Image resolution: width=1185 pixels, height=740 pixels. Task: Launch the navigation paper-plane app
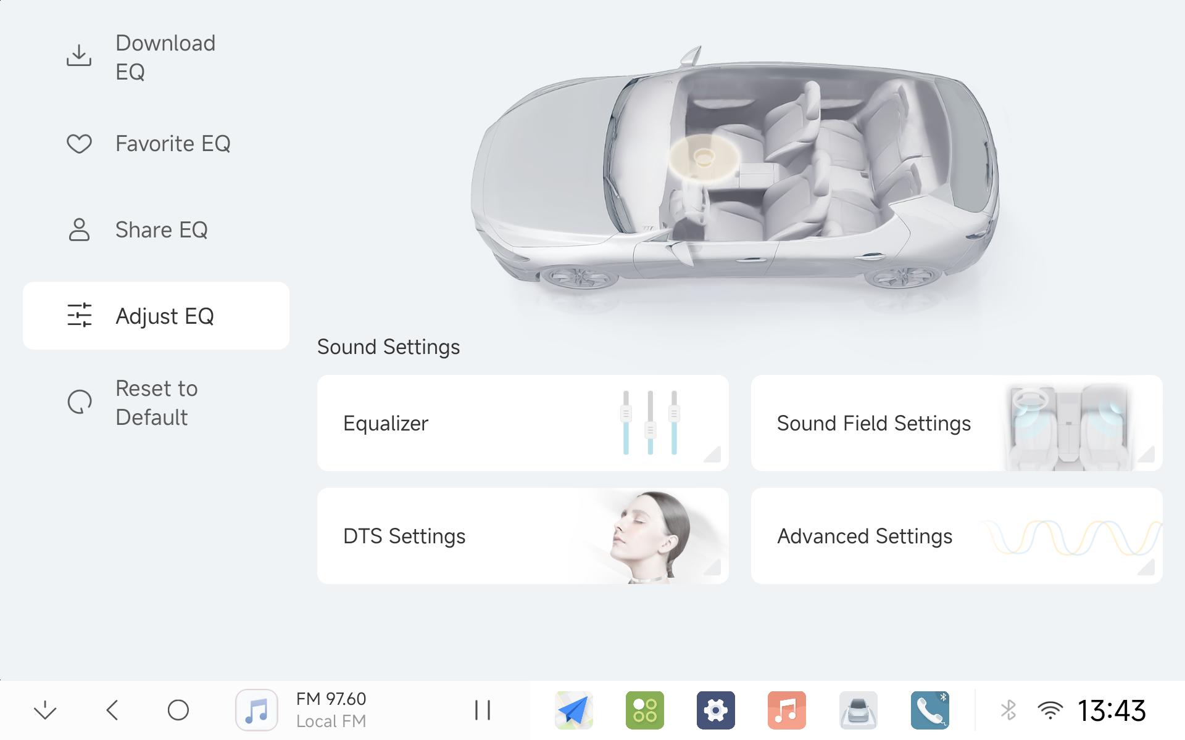pyautogui.click(x=574, y=710)
